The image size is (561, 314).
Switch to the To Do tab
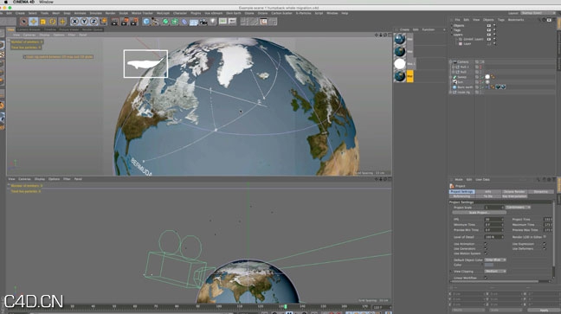(x=488, y=196)
